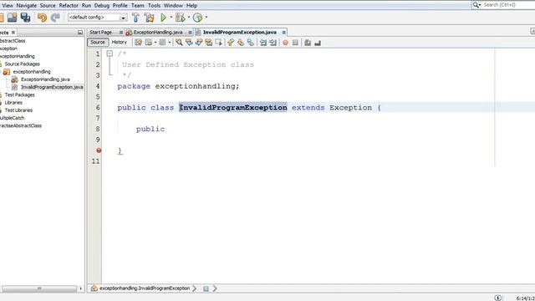Click the exceptionhandling.InvalidProgramException breadcrumb
535x301 pixels.
[145, 288]
